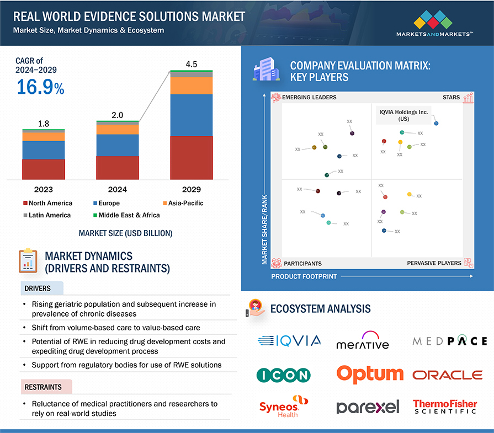Click the Emerging Leaders quadrant icon
The width and height of the screenshot is (494, 433).
(276, 98)
